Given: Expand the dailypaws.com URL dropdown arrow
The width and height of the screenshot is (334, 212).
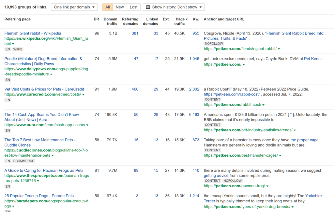Looking at the screenshot, I should point(51,75).
